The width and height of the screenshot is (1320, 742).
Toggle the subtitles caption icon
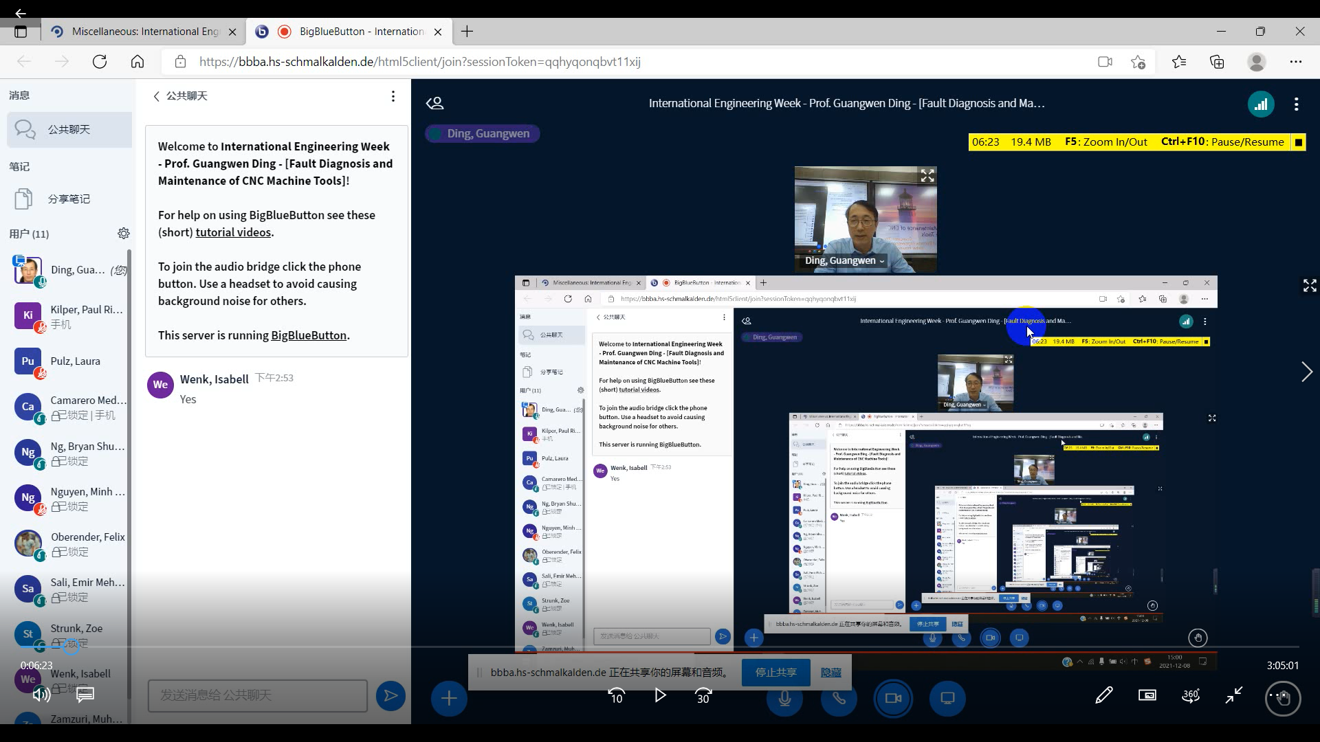pos(85,695)
